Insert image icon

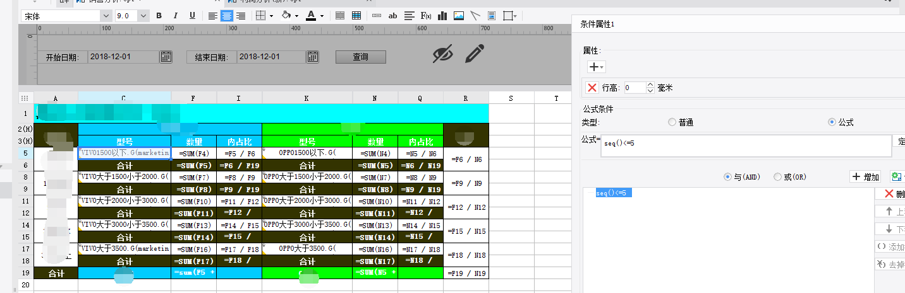[459, 16]
